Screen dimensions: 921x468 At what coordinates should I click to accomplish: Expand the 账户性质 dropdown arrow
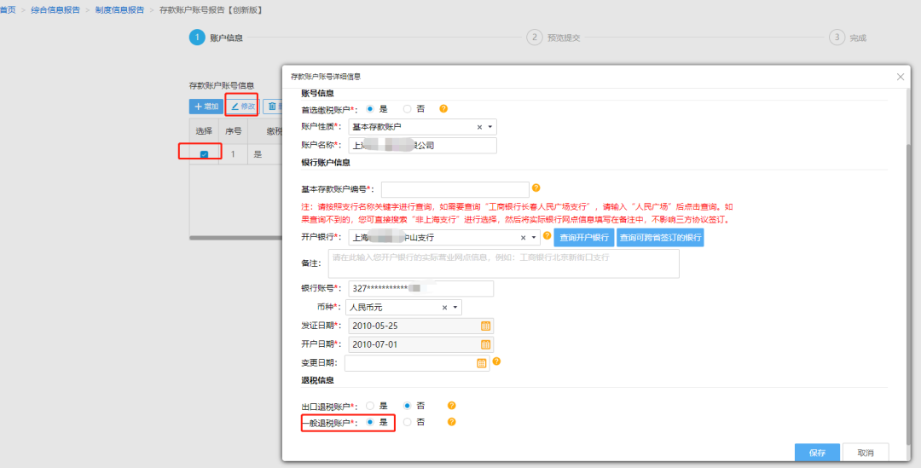[x=489, y=127]
